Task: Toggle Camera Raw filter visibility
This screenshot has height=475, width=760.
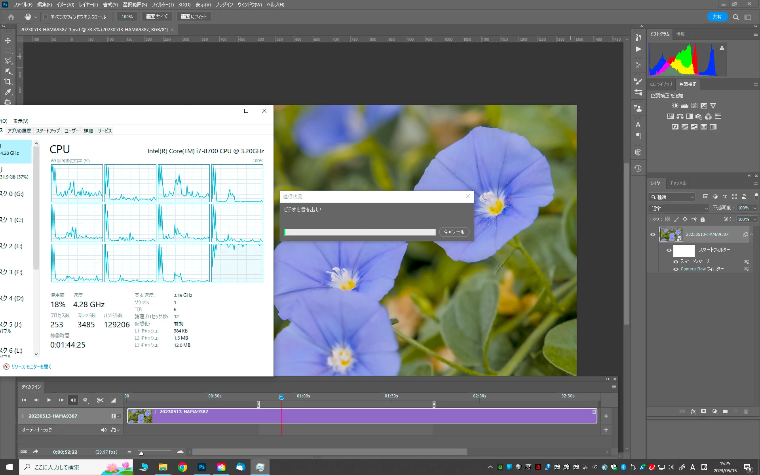Action: point(676,269)
